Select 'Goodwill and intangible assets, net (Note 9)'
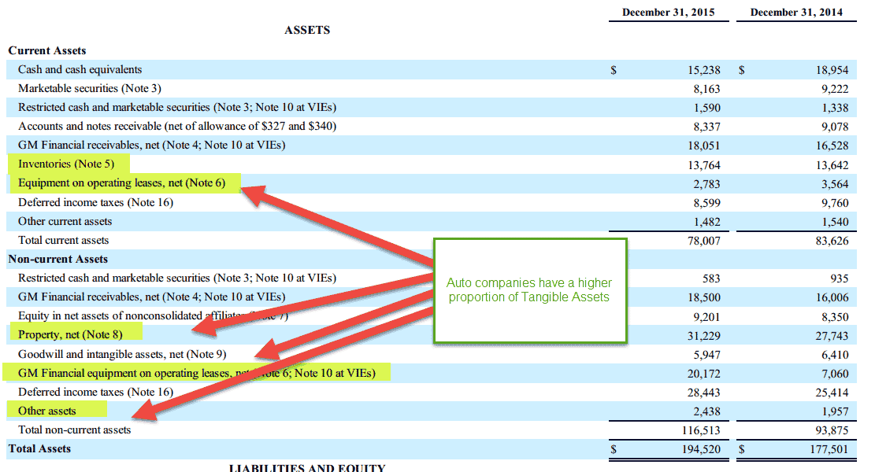This screenshot has width=875, height=472. click(x=122, y=355)
